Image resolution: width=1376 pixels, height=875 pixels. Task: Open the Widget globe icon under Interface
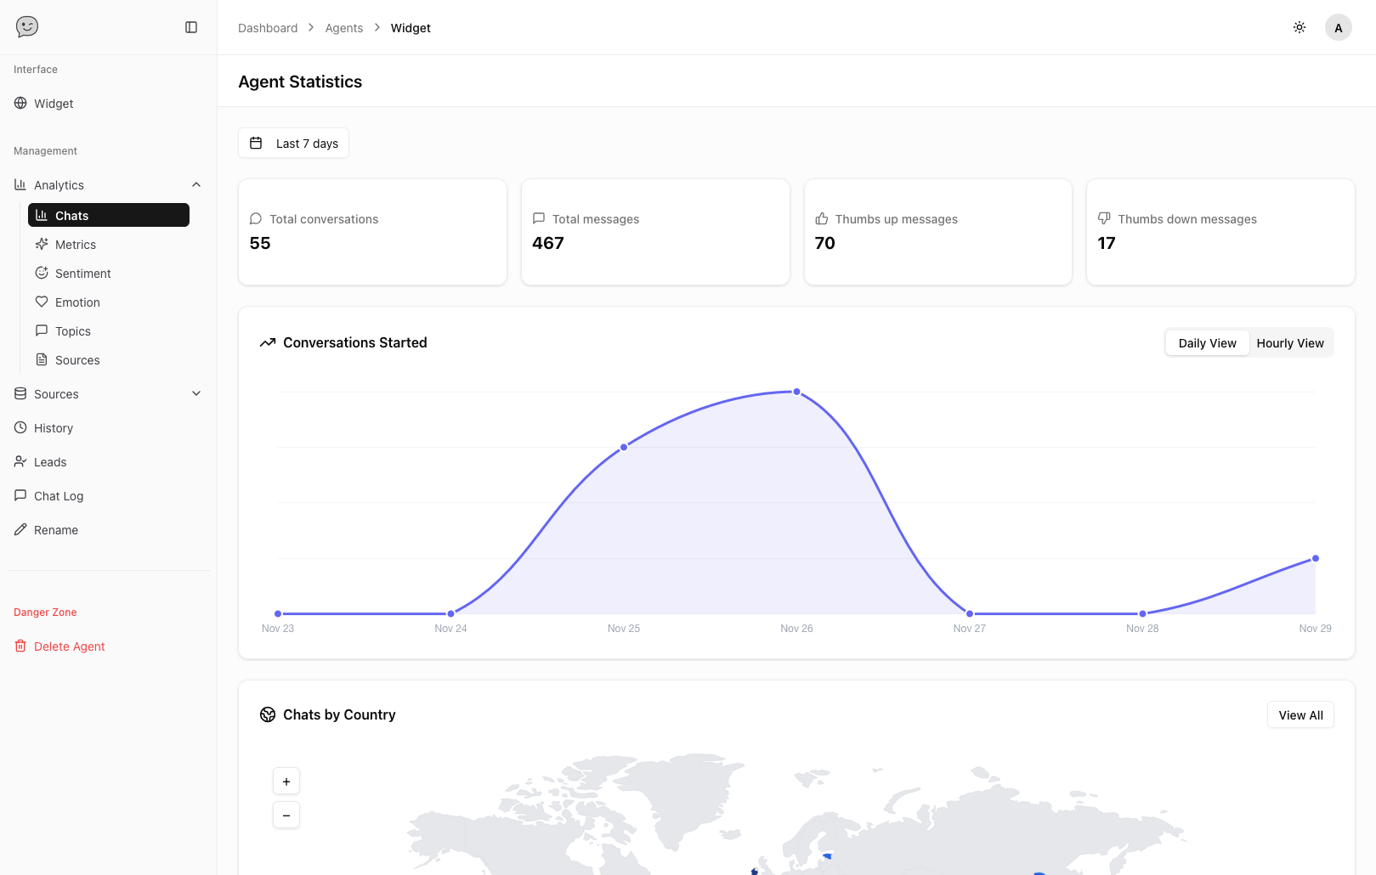click(20, 103)
